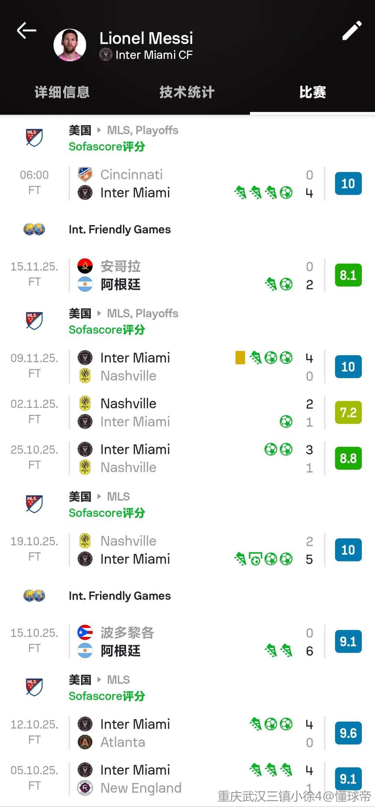This screenshot has height=807, width=375.
Task: Expand the MLS arrow above the 19.10.25 match
Action: pyautogui.click(x=99, y=496)
